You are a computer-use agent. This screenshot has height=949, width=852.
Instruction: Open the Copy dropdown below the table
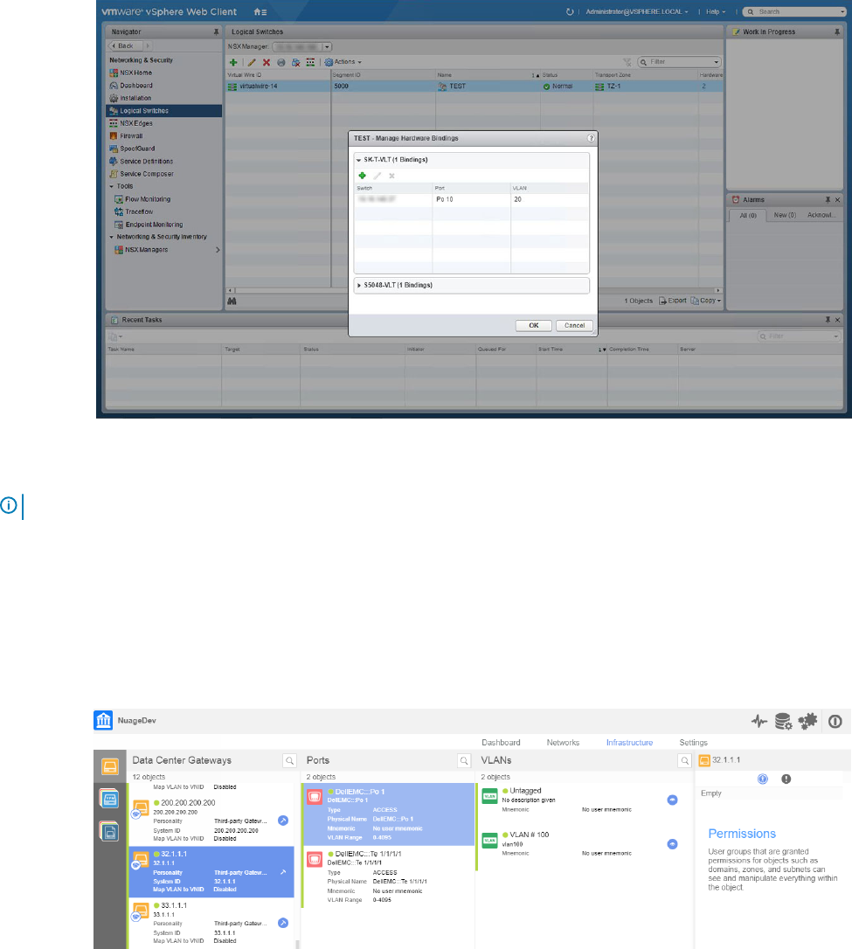pyautogui.click(x=706, y=301)
